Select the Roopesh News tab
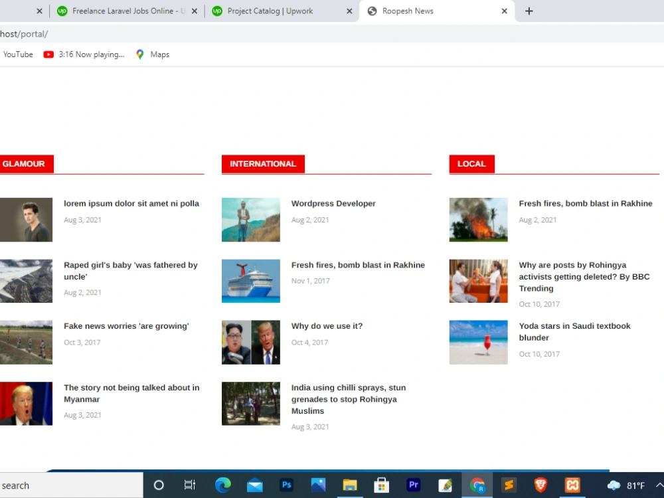 pyautogui.click(x=436, y=11)
